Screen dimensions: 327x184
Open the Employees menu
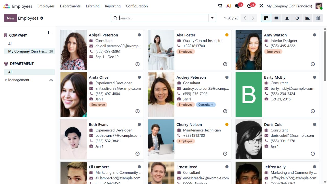46,6
